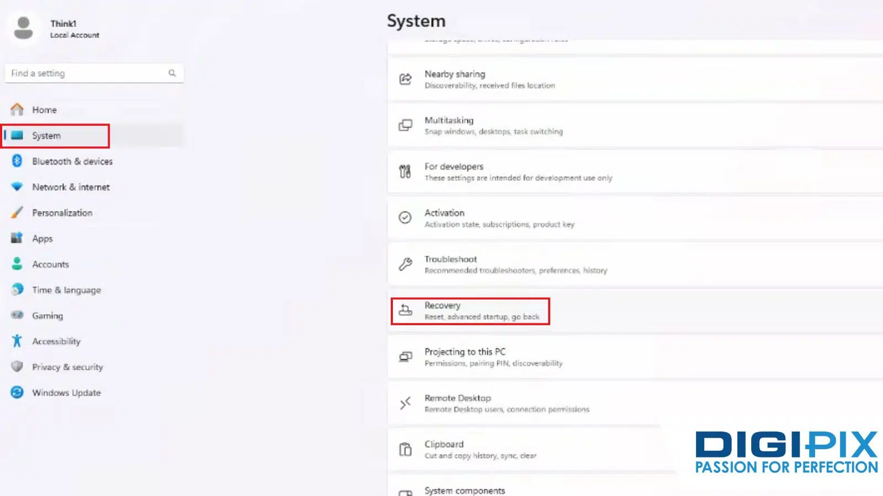The image size is (883, 496).
Task: Switch to Windows Update section
Action: tap(66, 392)
